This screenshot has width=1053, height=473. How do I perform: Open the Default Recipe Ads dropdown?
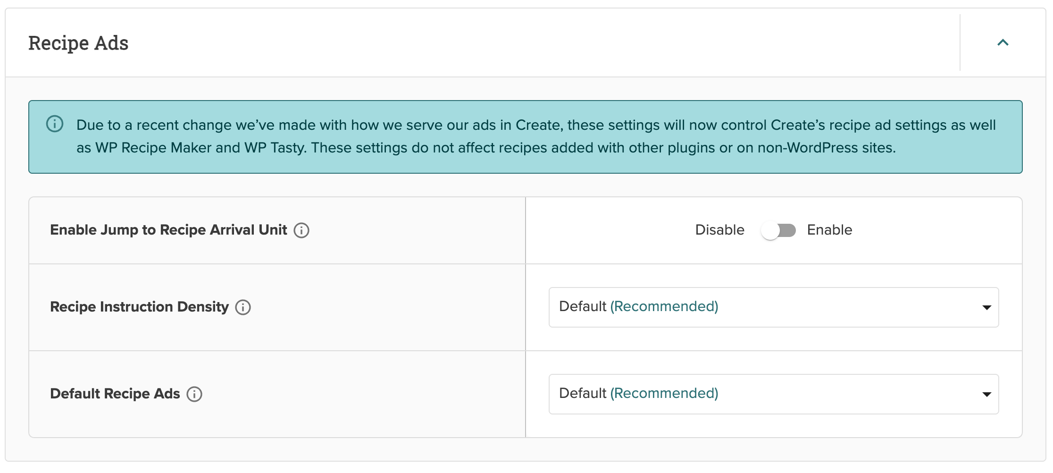click(x=774, y=394)
